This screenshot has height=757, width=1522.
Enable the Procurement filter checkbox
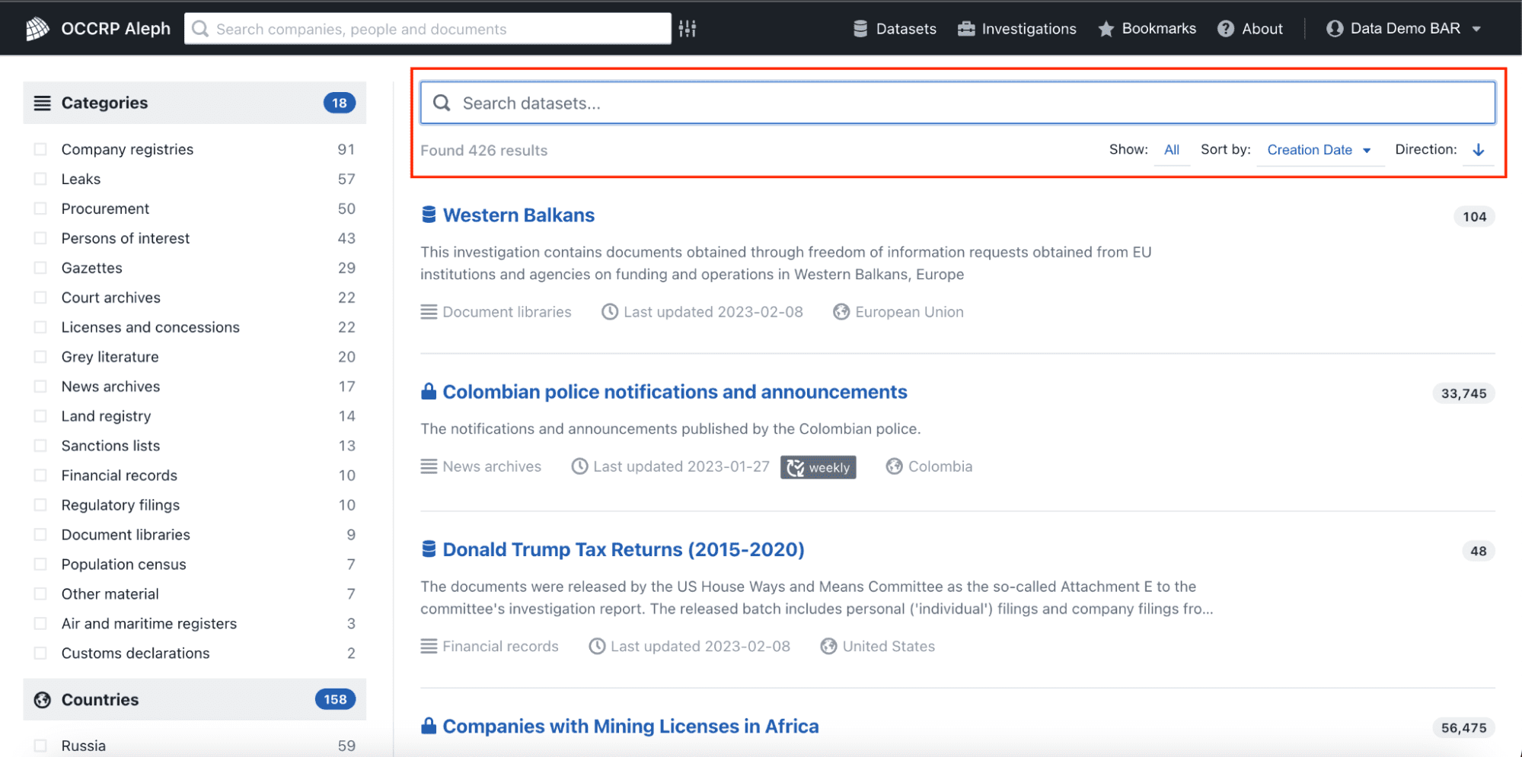40,208
